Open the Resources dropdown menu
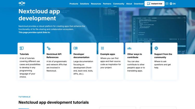The width and height of the screenshot is (195, 109). click(x=96, y=4)
